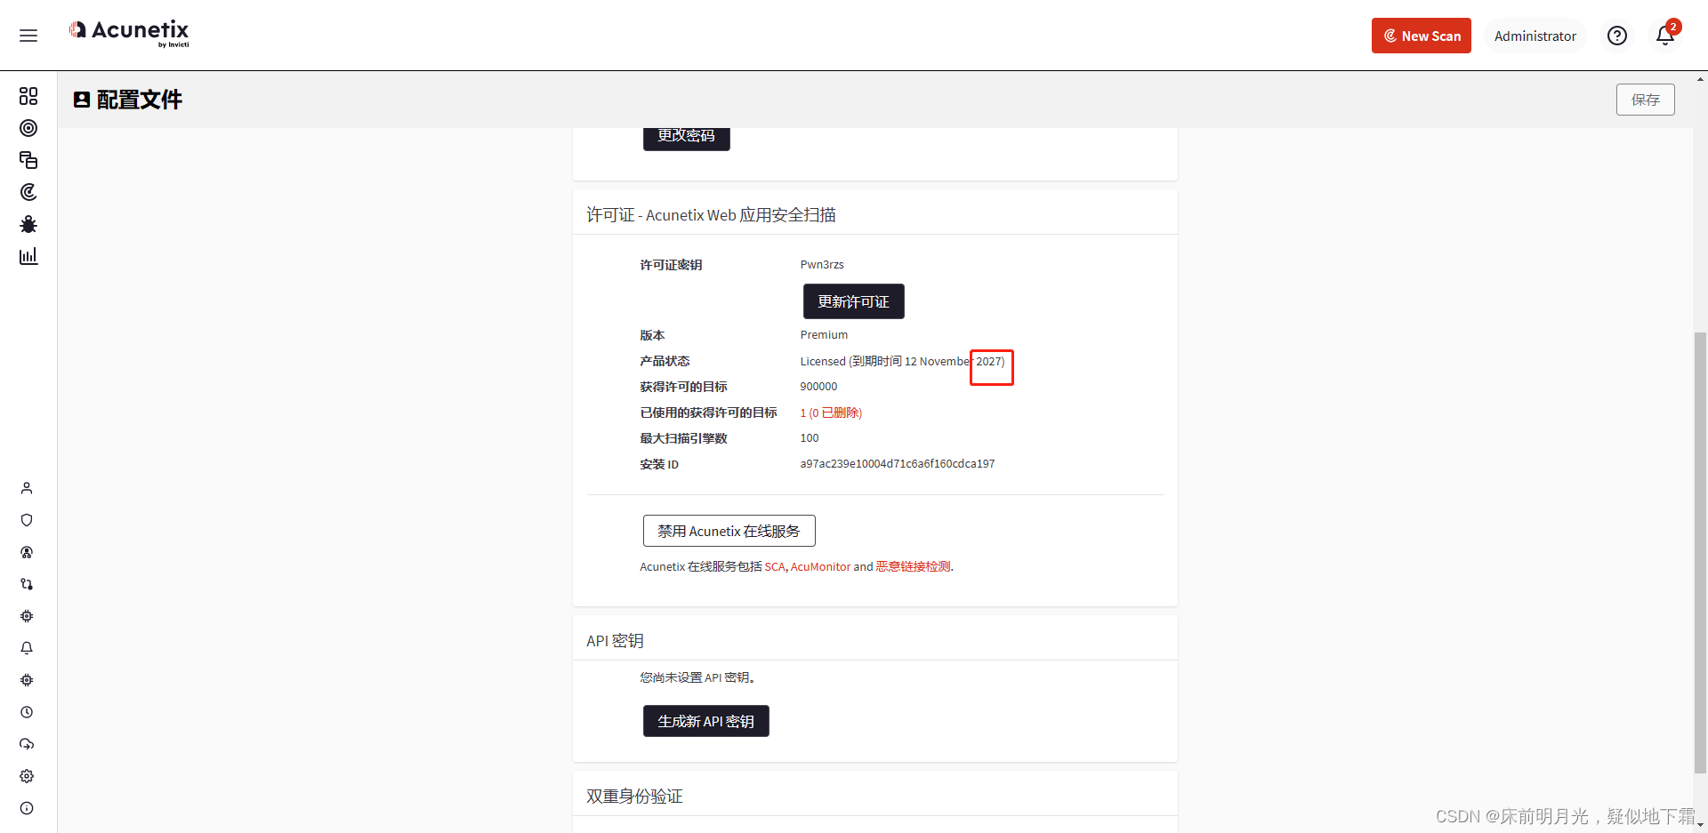Click 禁用 Acunetix 在线服务 button
This screenshot has width=1708, height=833.
729,531
